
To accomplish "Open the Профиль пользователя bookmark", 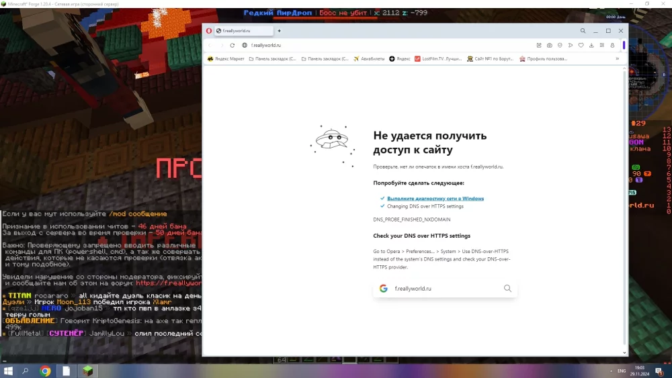I will (x=544, y=59).
